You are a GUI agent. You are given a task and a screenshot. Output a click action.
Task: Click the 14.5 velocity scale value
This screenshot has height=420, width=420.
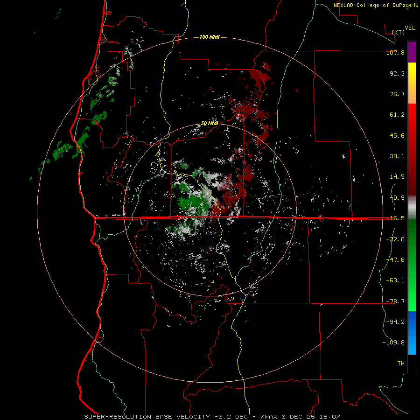397,177
